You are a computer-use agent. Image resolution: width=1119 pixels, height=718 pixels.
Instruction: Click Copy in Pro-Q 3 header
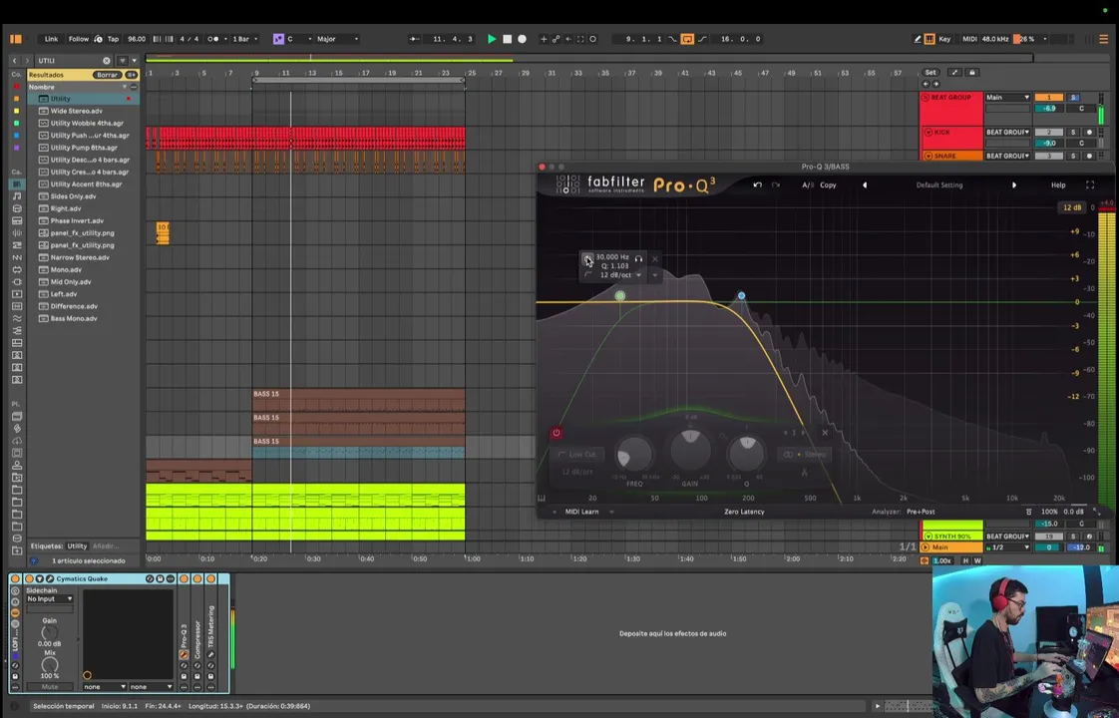click(x=828, y=184)
